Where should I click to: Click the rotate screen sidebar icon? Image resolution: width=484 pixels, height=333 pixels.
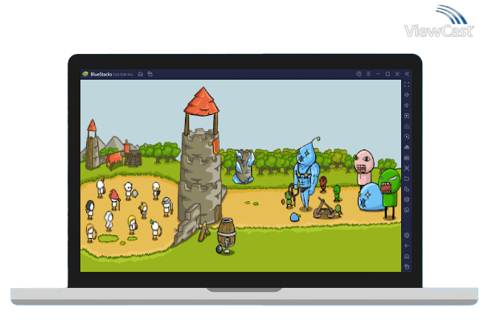pos(407,189)
